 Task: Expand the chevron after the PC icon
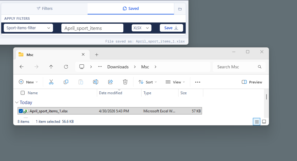pos(91,67)
